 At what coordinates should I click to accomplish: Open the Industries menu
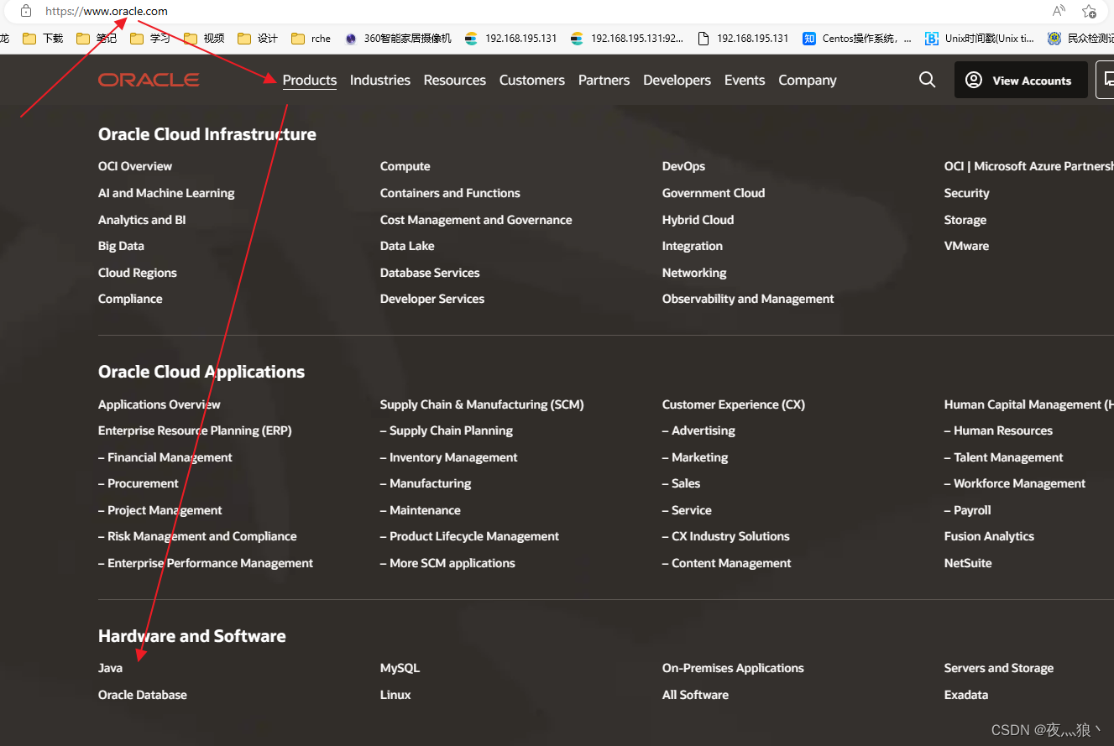click(x=380, y=80)
